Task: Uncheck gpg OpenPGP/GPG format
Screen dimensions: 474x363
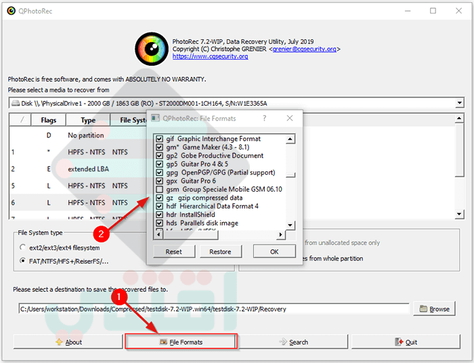Action: tap(159, 173)
